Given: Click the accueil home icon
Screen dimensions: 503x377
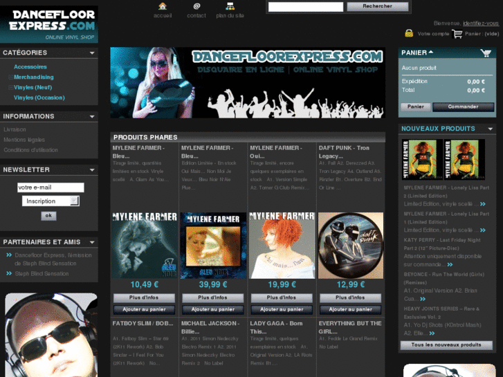Looking at the screenshot, I should pyautogui.click(x=163, y=6).
